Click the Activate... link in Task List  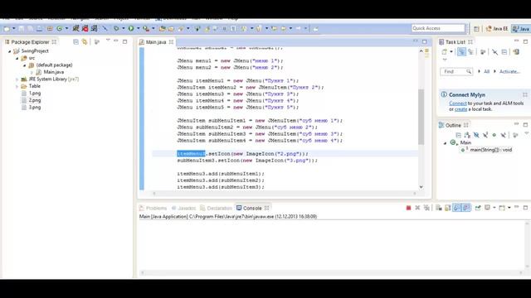509,72
